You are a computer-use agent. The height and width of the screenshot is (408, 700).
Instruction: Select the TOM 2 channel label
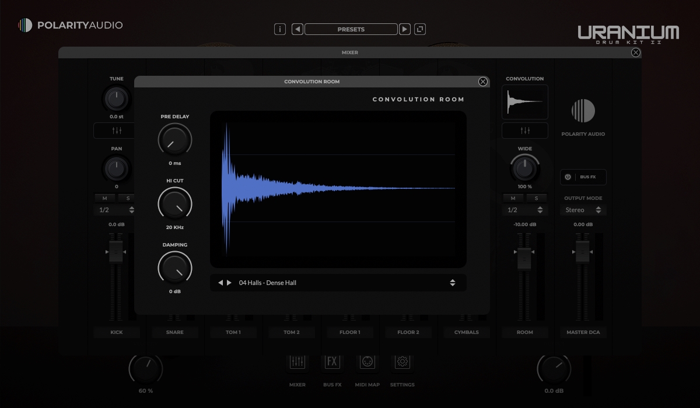click(292, 332)
